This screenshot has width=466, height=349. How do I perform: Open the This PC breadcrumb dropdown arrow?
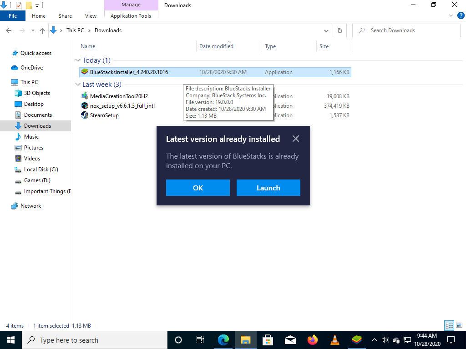89,30
